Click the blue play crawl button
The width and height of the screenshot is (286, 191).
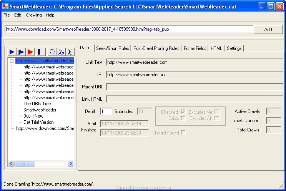pyautogui.click(x=12, y=52)
